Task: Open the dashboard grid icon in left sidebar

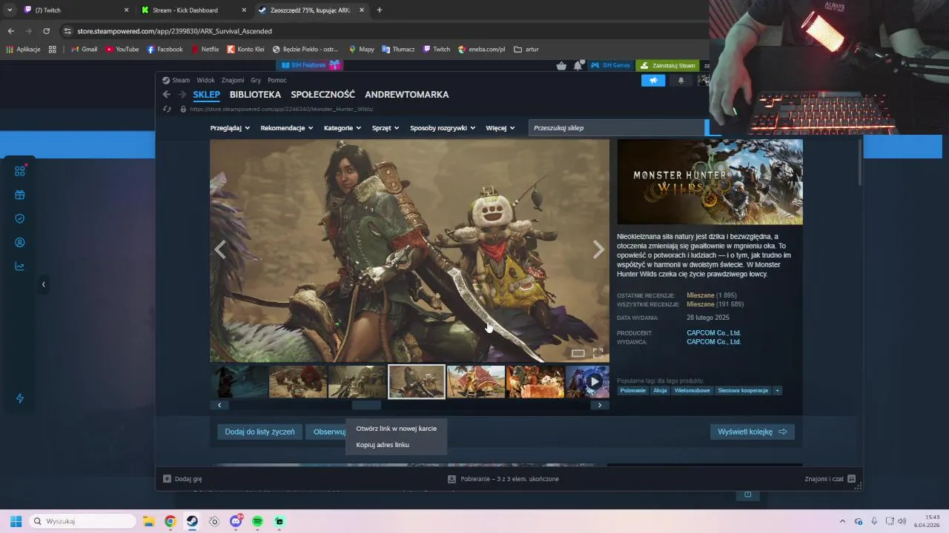Action: [20, 171]
